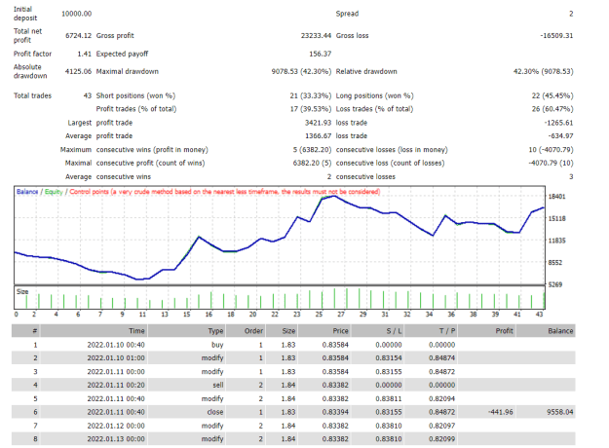Screen dimensions: 609x448
Task: Select the Absolute drawdown value 4125.06
Action: 79,71
